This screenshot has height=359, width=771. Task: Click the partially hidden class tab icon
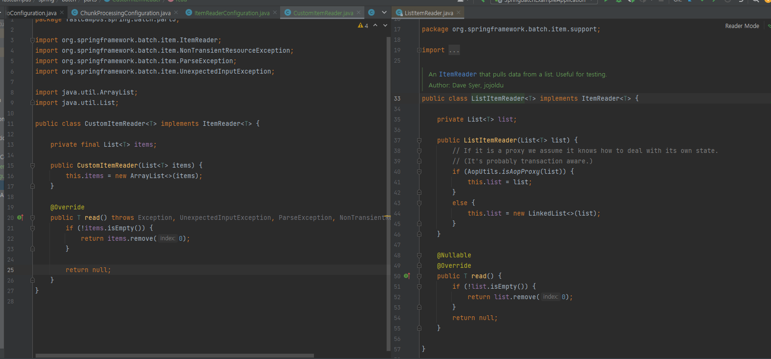tap(371, 12)
